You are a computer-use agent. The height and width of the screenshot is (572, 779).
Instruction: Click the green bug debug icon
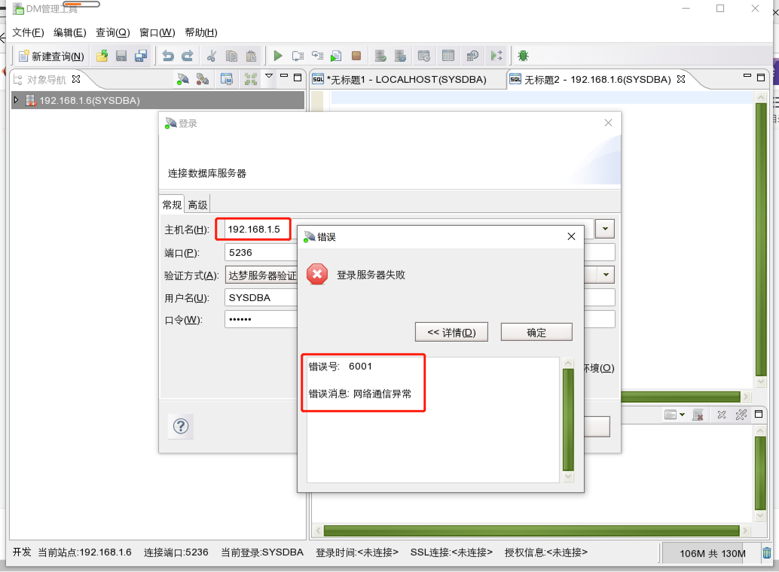[x=523, y=56]
